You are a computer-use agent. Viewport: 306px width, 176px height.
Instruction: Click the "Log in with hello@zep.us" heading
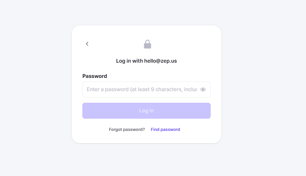coord(146,61)
